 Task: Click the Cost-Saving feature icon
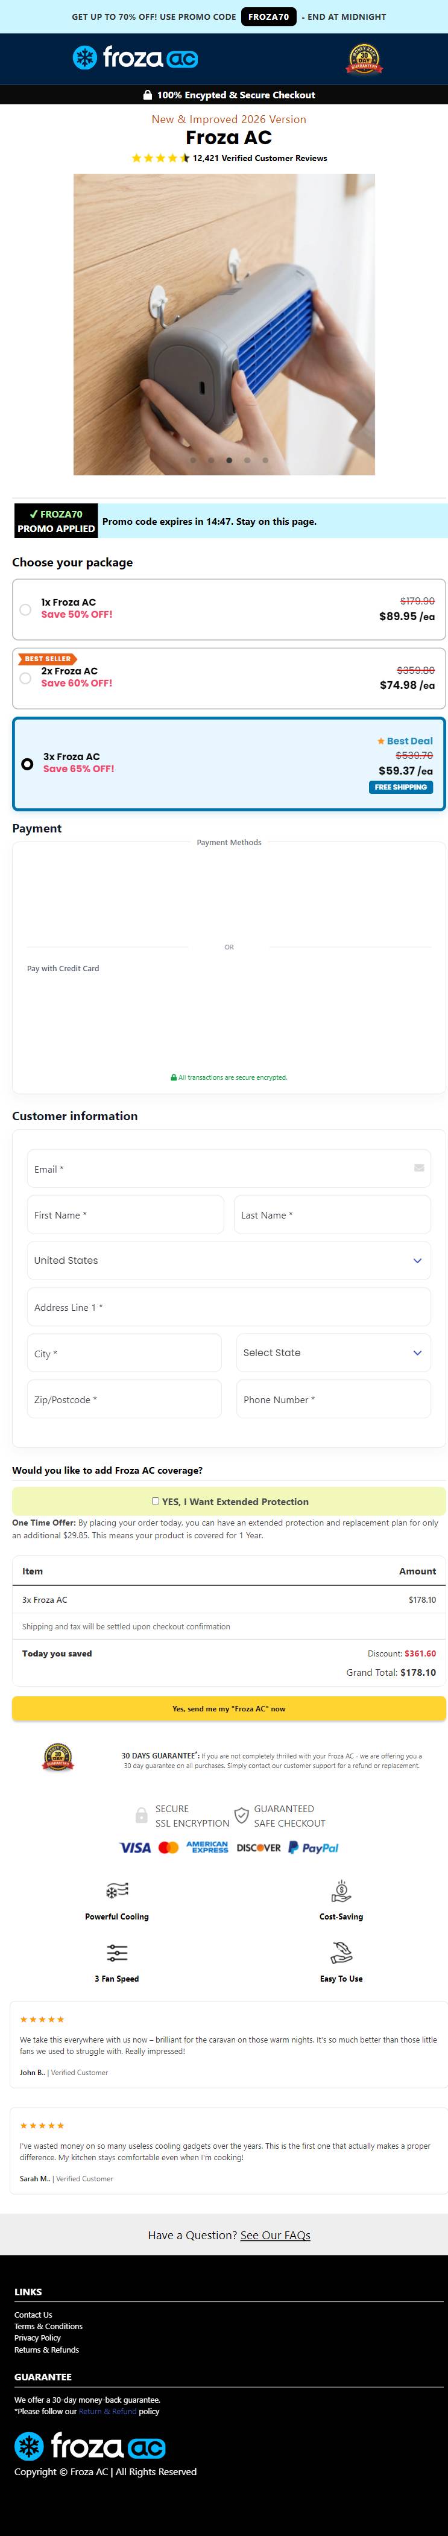(341, 1890)
